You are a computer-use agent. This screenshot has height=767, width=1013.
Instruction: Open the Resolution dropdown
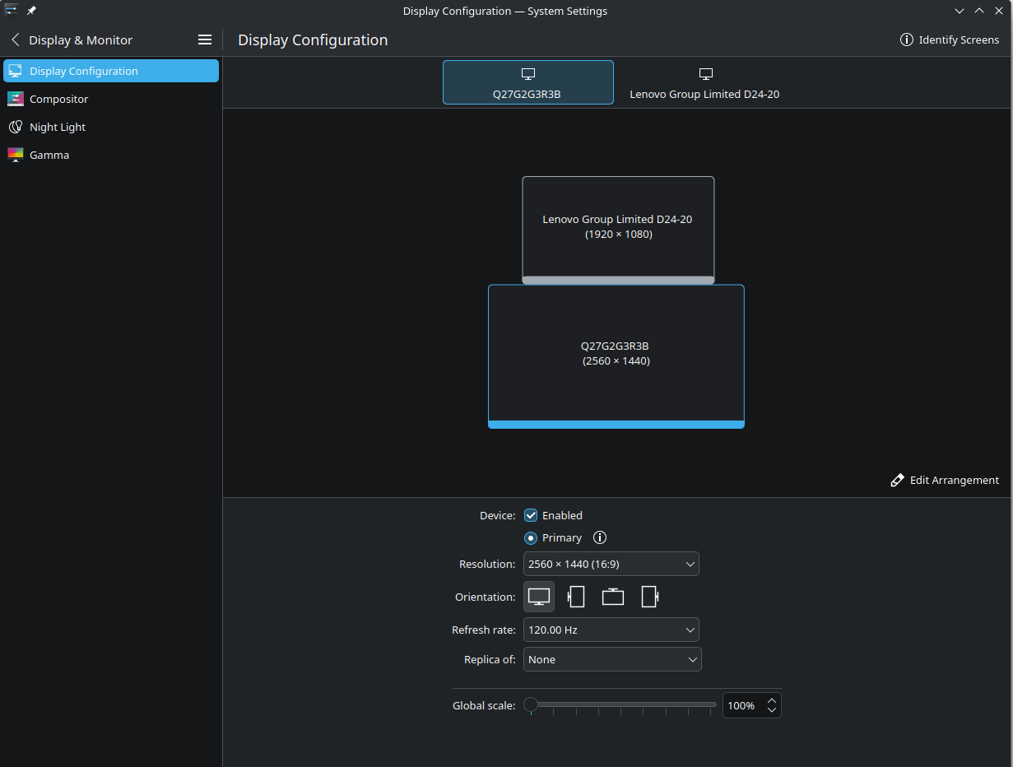point(611,564)
